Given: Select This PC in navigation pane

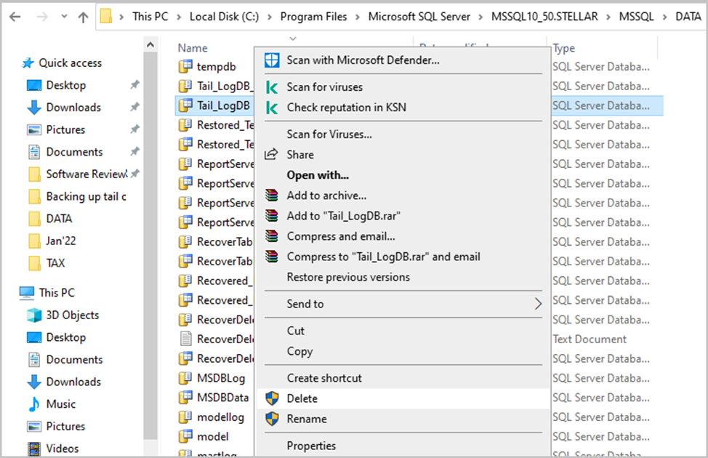Looking at the screenshot, I should (x=57, y=293).
